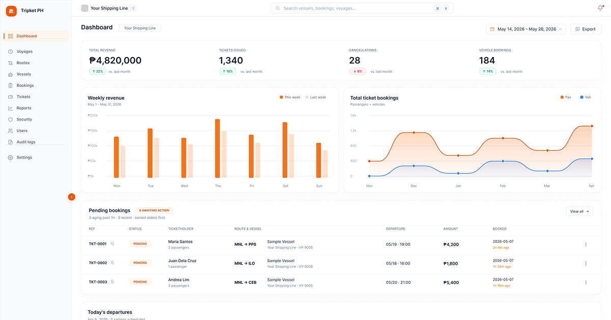Collapse the sidebar with orange arrow button
Screen dimensions: 611x320
click(71, 197)
